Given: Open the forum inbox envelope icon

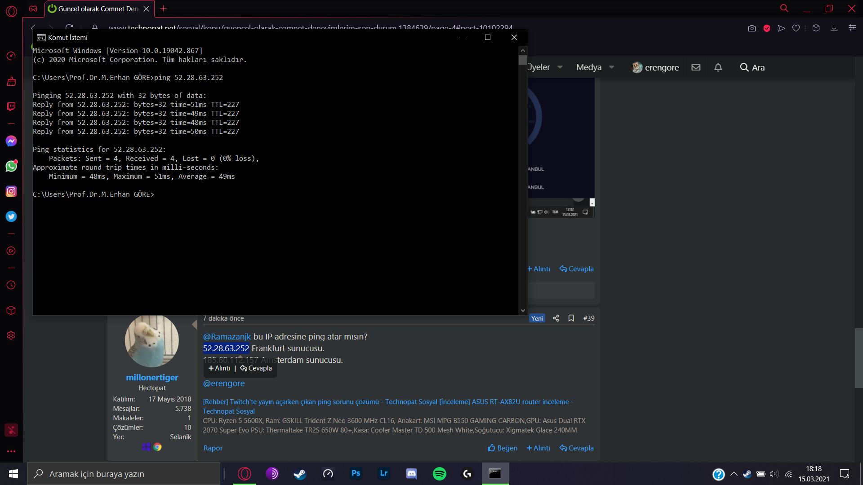Looking at the screenshot, I should click(696, 67).
